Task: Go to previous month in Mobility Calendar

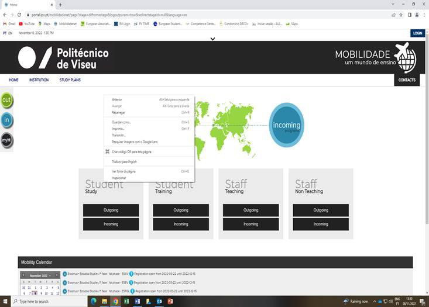Action: tap(23, 275)
